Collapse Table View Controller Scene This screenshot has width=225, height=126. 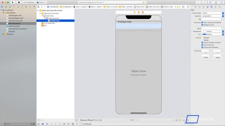pos(38,10)
